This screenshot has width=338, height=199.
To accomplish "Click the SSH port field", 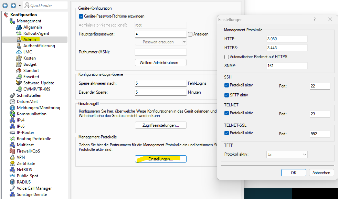I will [320, 86].
